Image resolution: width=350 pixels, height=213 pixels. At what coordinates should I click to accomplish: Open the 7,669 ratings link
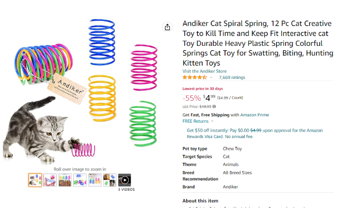click(x=232, y=77)
